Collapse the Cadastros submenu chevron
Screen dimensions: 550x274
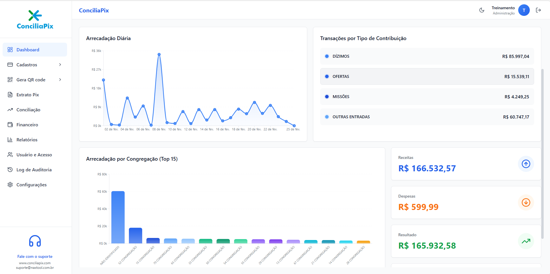[x=60, y=65]
